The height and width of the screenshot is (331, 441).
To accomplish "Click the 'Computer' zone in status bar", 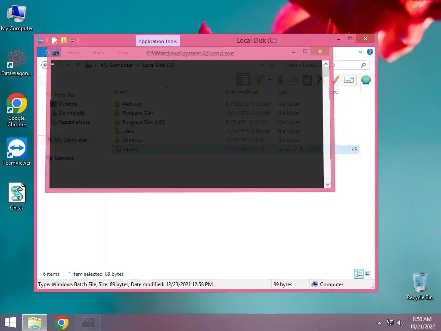I will 327,284.
